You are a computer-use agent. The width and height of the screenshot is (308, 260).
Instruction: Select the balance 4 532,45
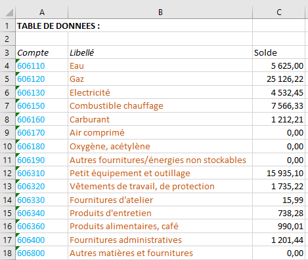point(278,92)
